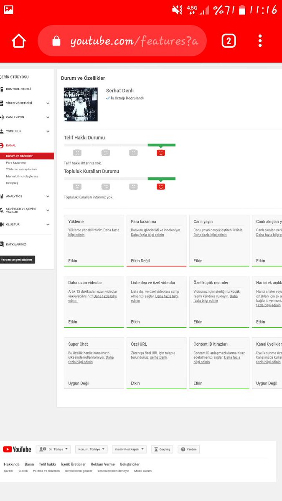282x501 pixels.
Task: Open the Konum: Türkiye location dropdown
Action: click(x=91, y=449)
